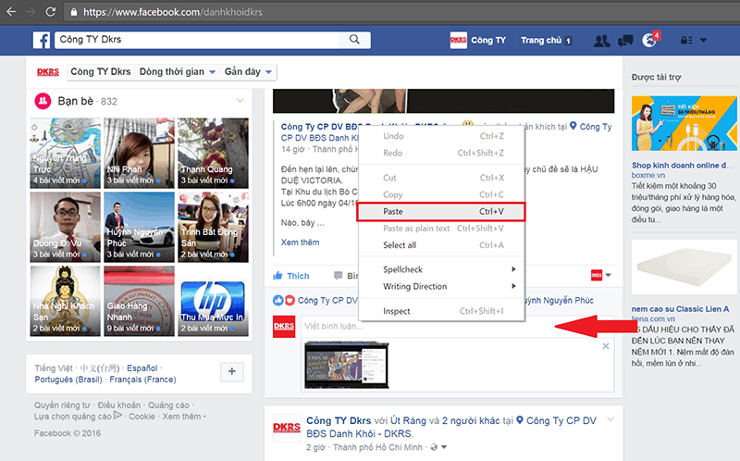Image resolution: width=740 pixels, height=461 pixels.
Task: Open friend Huỳnh Nguyễn Phúc thumbnail
Action: point(140,227)
